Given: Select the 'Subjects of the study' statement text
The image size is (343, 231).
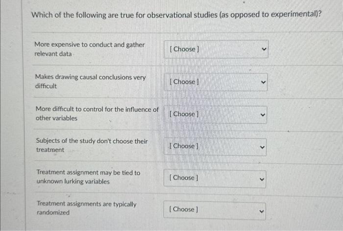Looking at the screenshot, I should 92,145.
